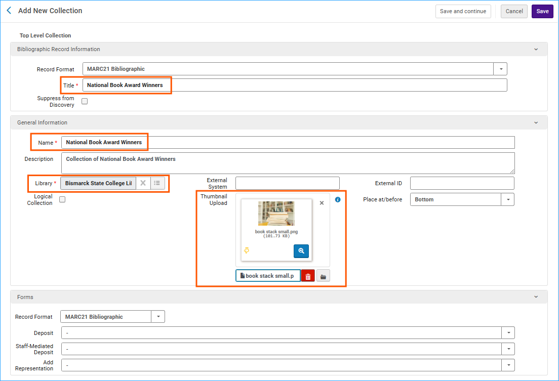
Task: Open the Staff-Mediated Deposit dropdown
Action: pyautogui.click(x=508, y=349)
